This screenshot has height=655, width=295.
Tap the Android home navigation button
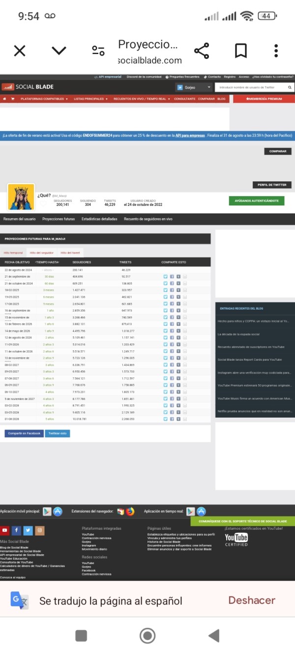coord(147,635)
